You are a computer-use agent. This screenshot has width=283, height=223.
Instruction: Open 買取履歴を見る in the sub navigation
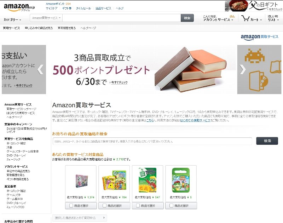(67, 28)
